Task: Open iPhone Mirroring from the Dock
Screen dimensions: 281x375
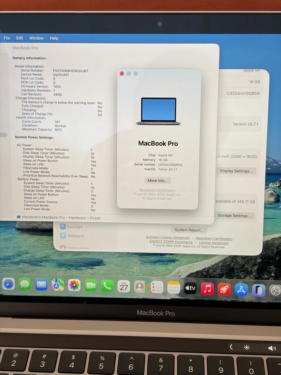Action: point(258,291)
